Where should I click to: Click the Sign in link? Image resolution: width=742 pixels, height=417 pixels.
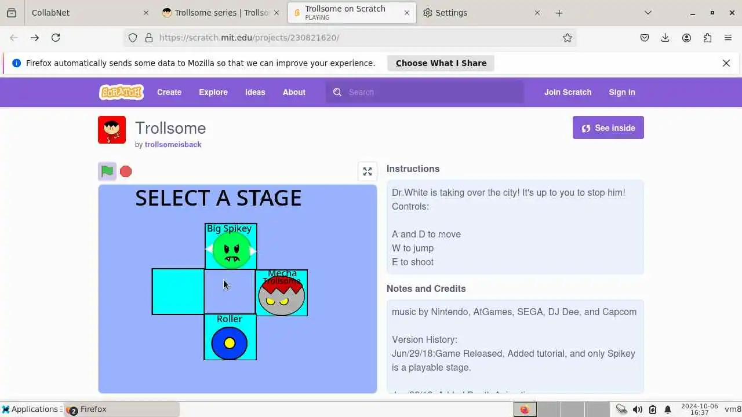click(622, 92)
